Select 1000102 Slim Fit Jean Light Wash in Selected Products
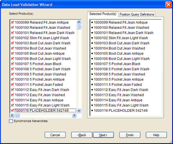 [x=120, y=38]
